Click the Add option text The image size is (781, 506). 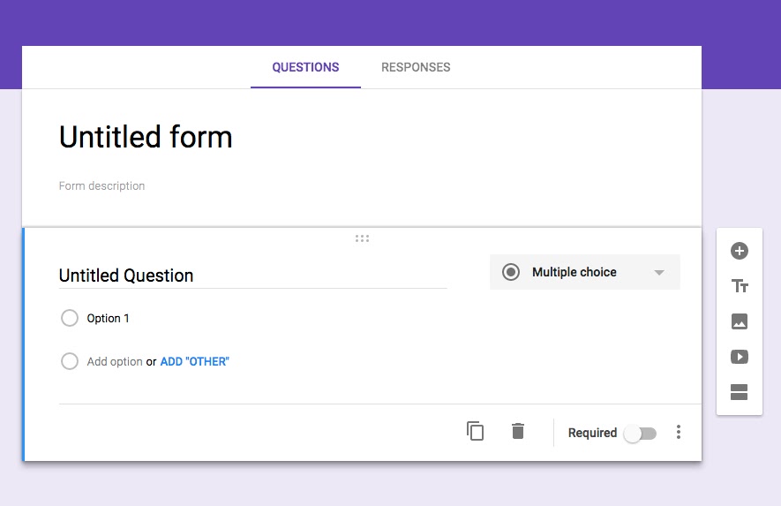coord(115,361)
